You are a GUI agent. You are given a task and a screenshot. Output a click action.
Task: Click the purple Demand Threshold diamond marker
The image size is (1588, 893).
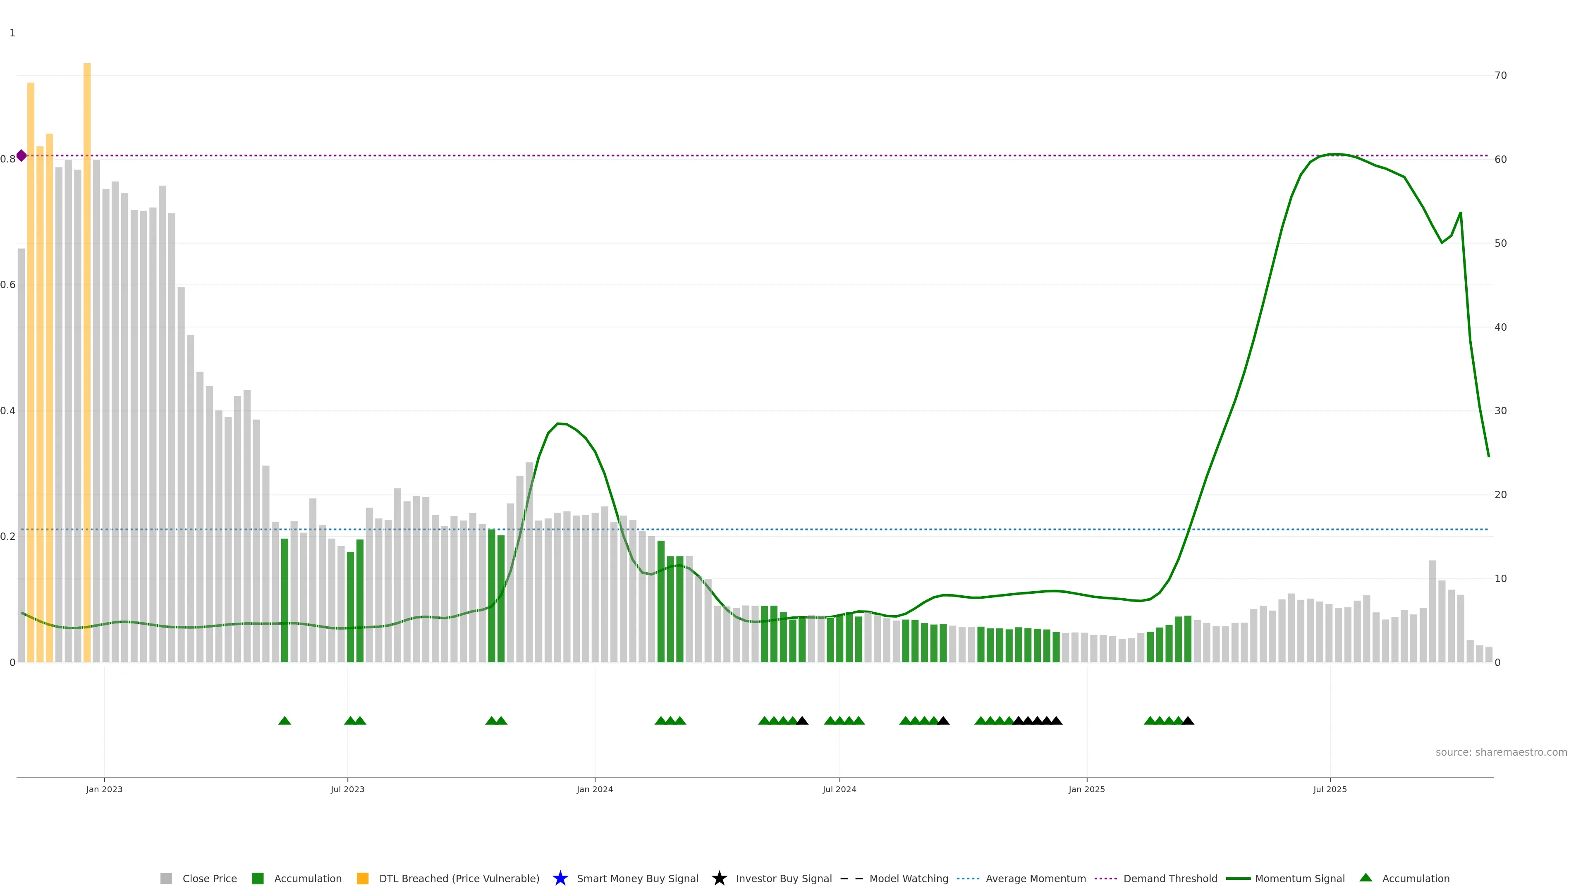pos(22,155)
